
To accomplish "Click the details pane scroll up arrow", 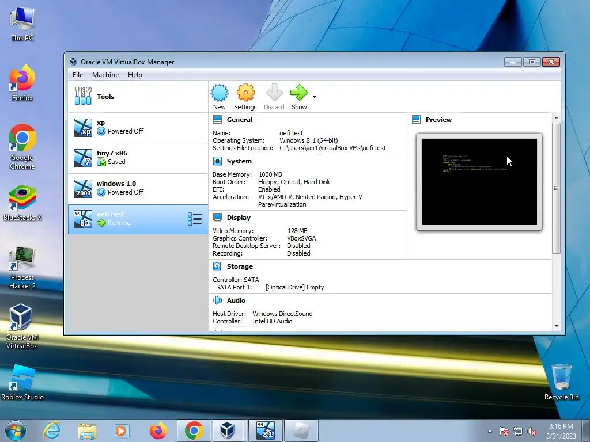I will [x=556, y=117].
